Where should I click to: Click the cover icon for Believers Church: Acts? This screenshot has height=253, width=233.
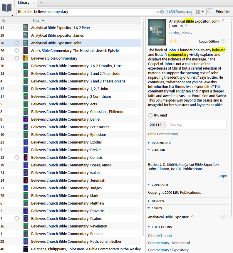(26, 104)
